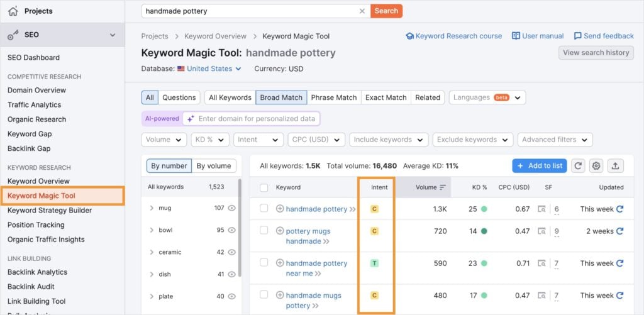Select Keyword Overview in sidebar
The width and height of the screenshot is (644, 315).
click(38, 181)
